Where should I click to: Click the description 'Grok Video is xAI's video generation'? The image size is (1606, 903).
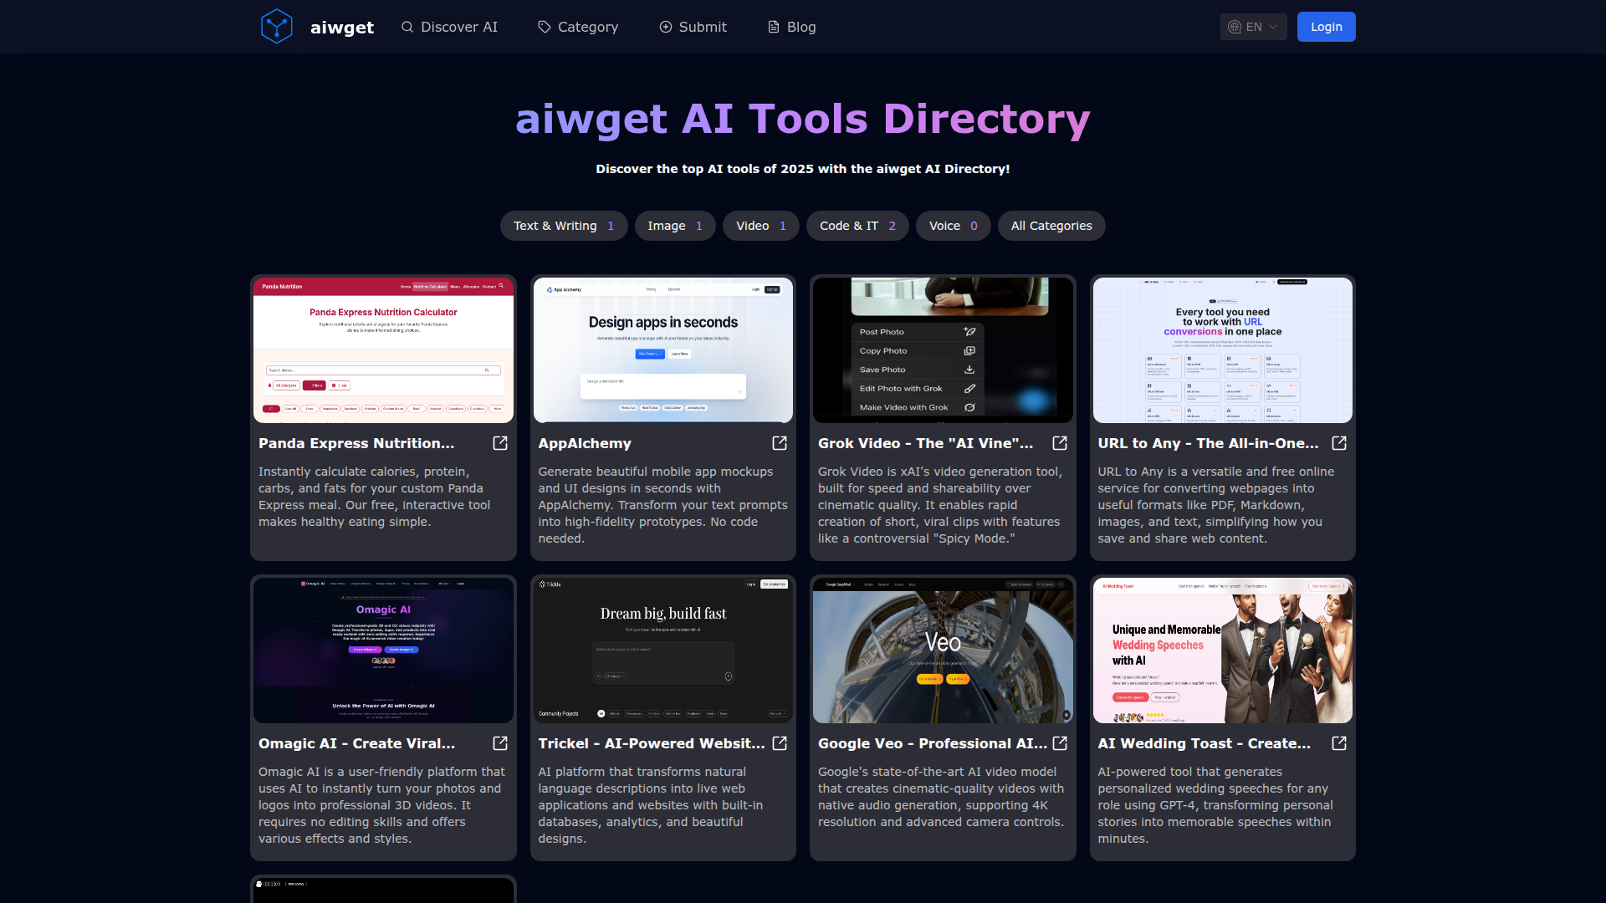click(x=940, y=505)
